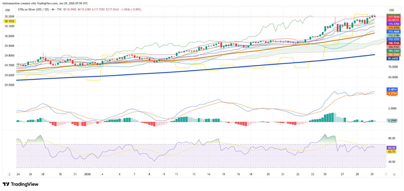The image size is (404, 191).
Task: Click the yellow 63.73 RSI average label
Action: pos(391,152)
